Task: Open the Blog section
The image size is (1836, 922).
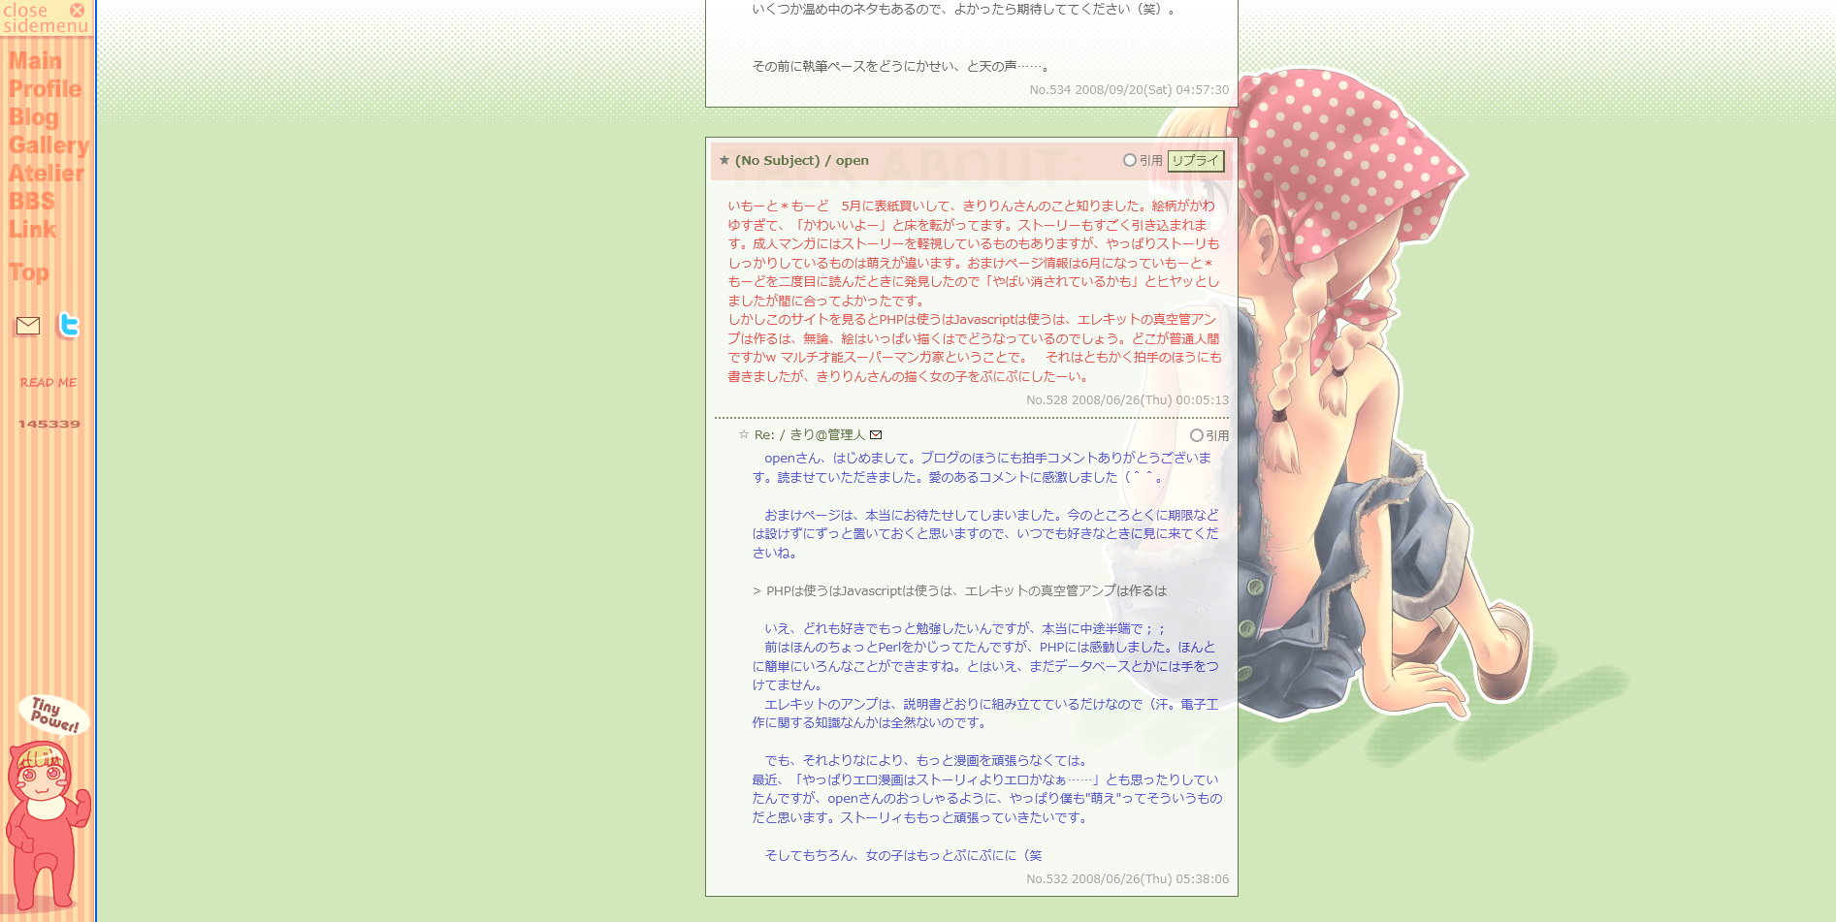Action: 33,117
